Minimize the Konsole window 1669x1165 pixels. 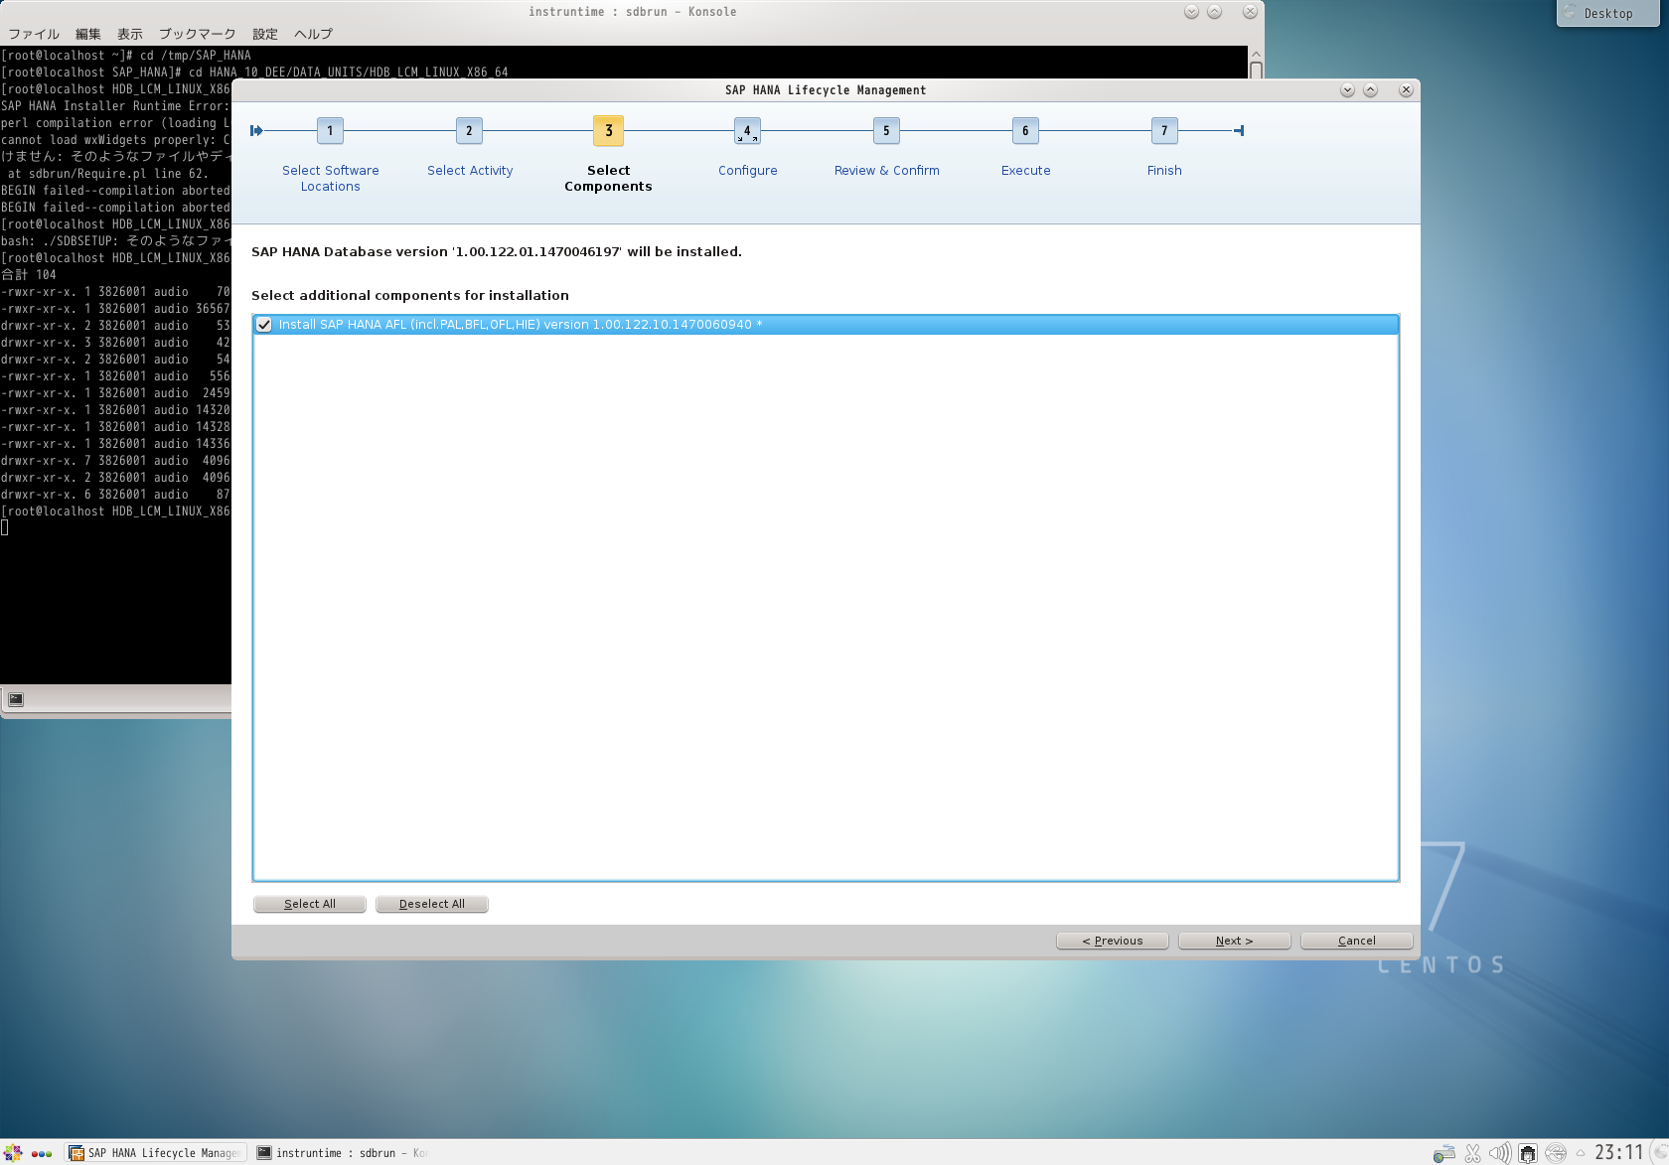coord(1191,12)
